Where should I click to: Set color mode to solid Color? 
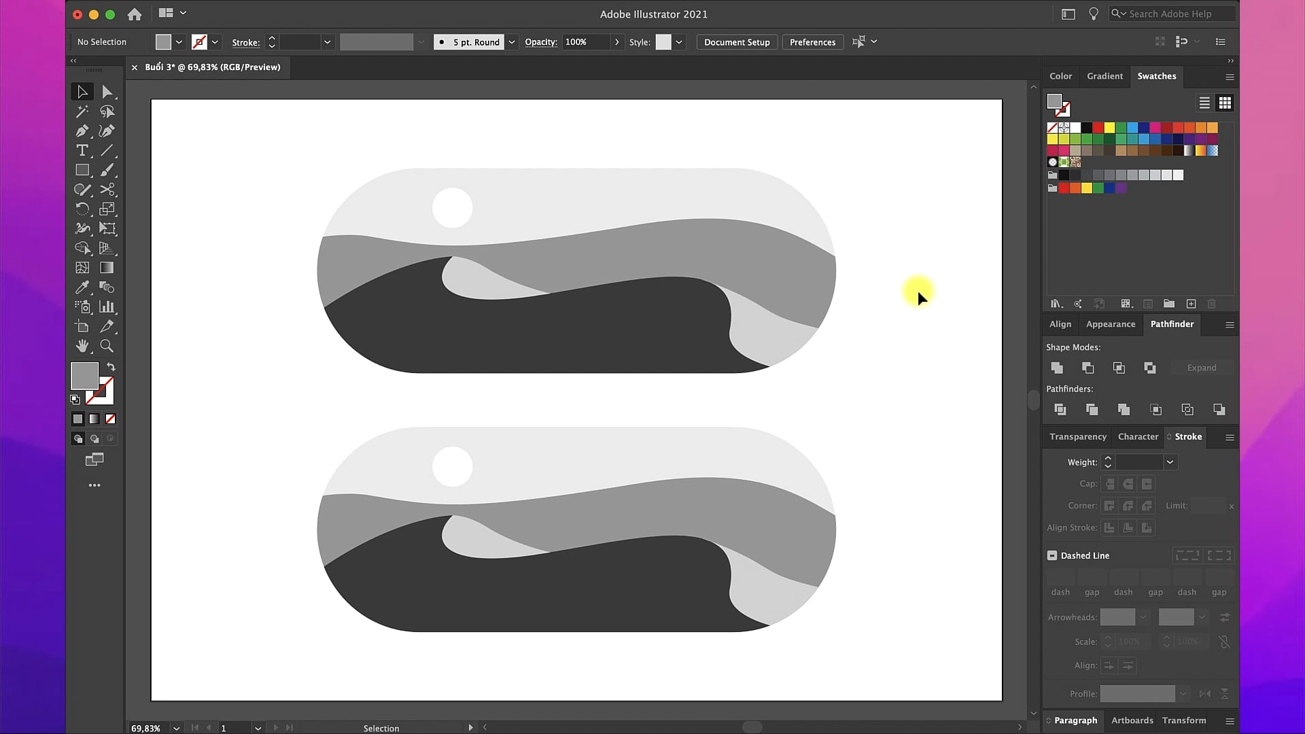pos(77,419)
